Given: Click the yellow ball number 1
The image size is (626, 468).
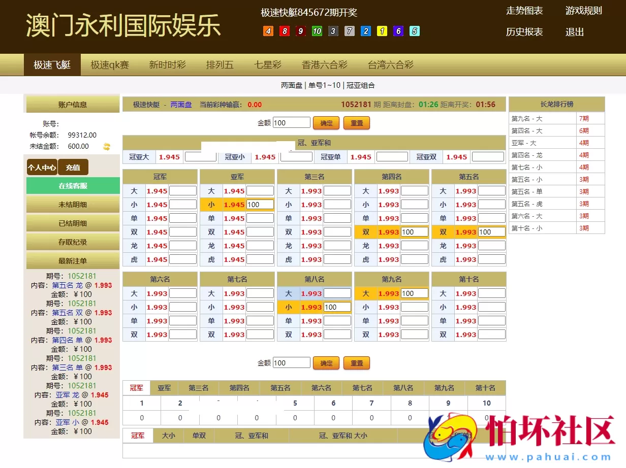Looking at the screenshot, I should 382,31.
